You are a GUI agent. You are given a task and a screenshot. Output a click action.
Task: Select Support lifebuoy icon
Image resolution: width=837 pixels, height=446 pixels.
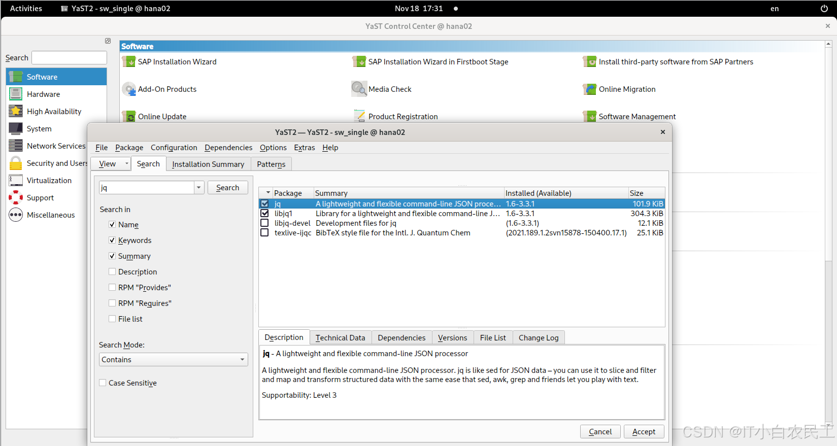click(16, 197)
